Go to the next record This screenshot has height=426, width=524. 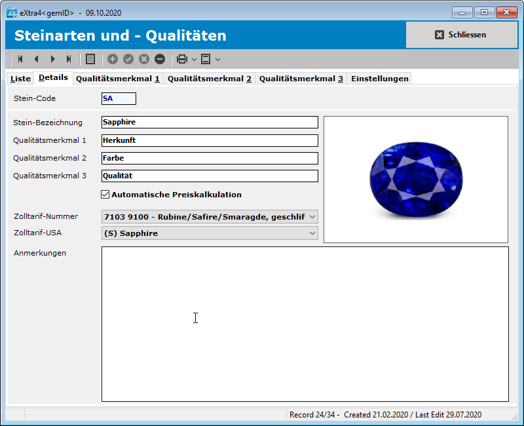(x=52, y=59)
